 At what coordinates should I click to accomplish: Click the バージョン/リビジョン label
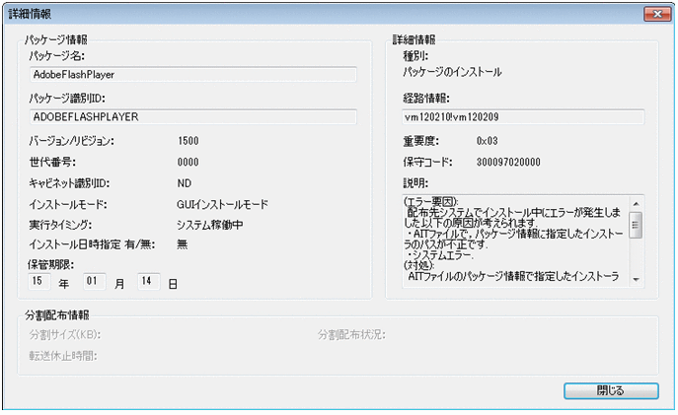[72, 141]
